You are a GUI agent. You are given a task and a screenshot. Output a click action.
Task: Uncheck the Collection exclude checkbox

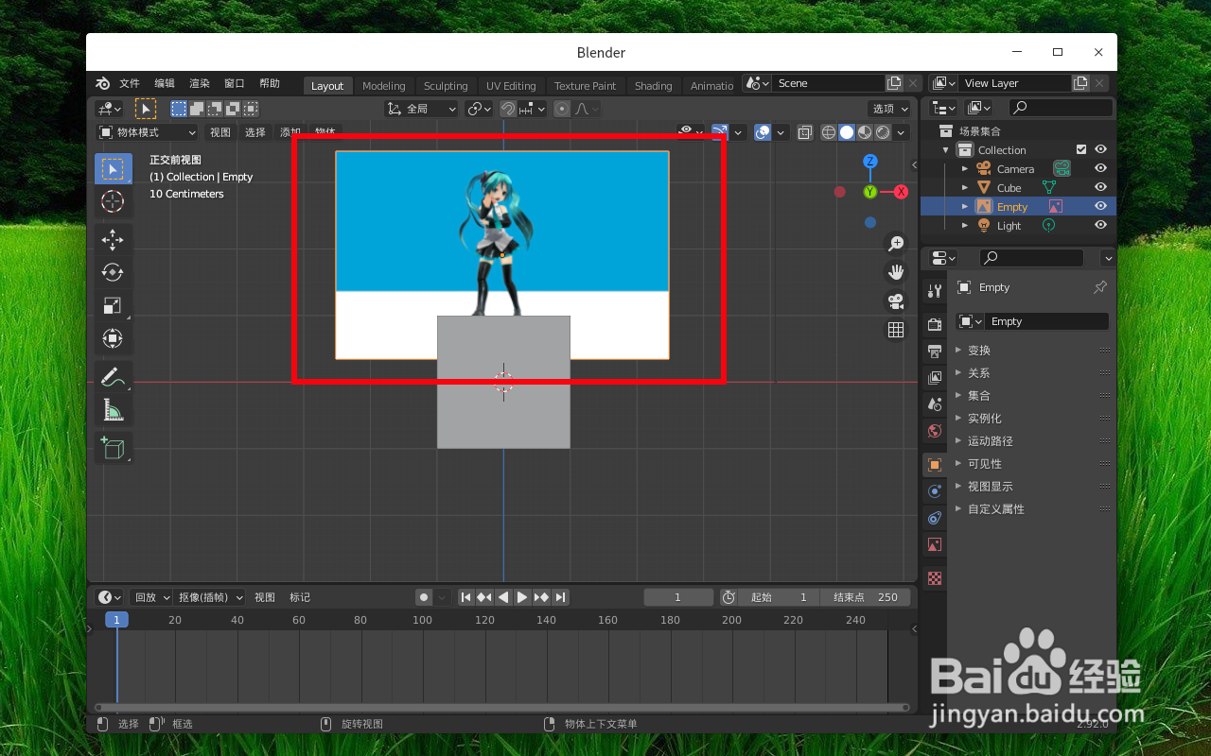pos(1081,149)
